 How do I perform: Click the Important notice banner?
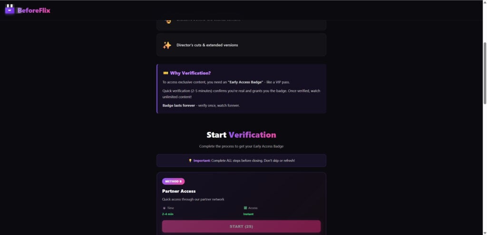[x=241, y=160]
